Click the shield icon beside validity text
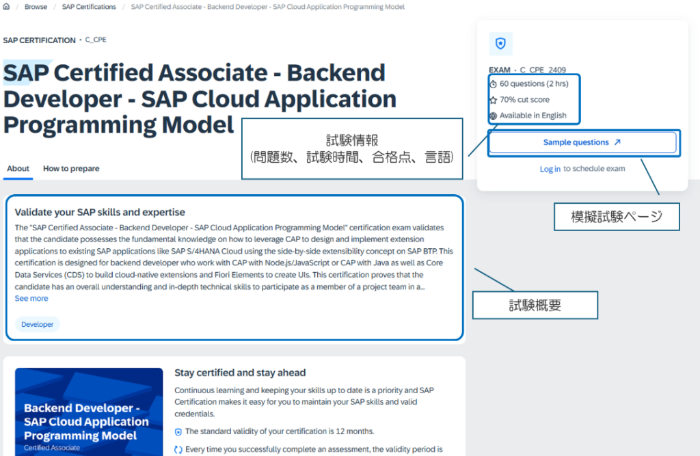The image size is (700, 456). pyautogui.click(x=178, y=432)
